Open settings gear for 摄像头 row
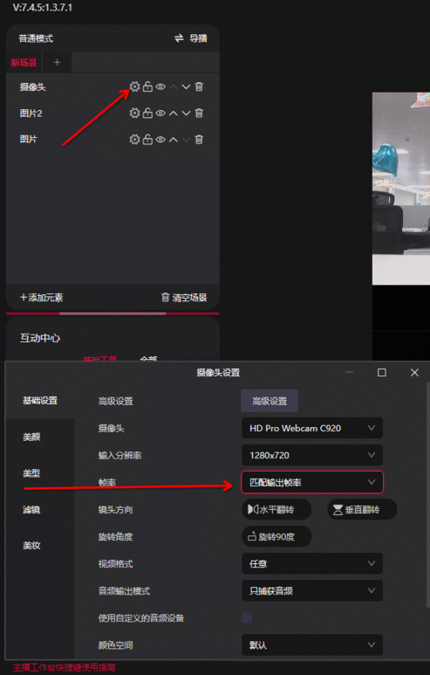The height and width of the screenshot is (675, 430). (x=135, y=87)
